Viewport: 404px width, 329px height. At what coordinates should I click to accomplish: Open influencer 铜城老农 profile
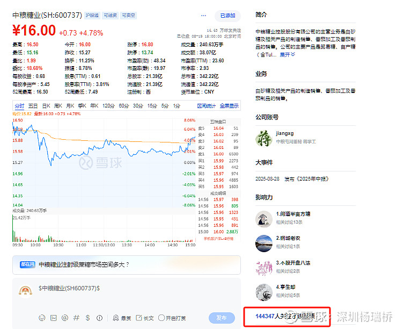288,238
